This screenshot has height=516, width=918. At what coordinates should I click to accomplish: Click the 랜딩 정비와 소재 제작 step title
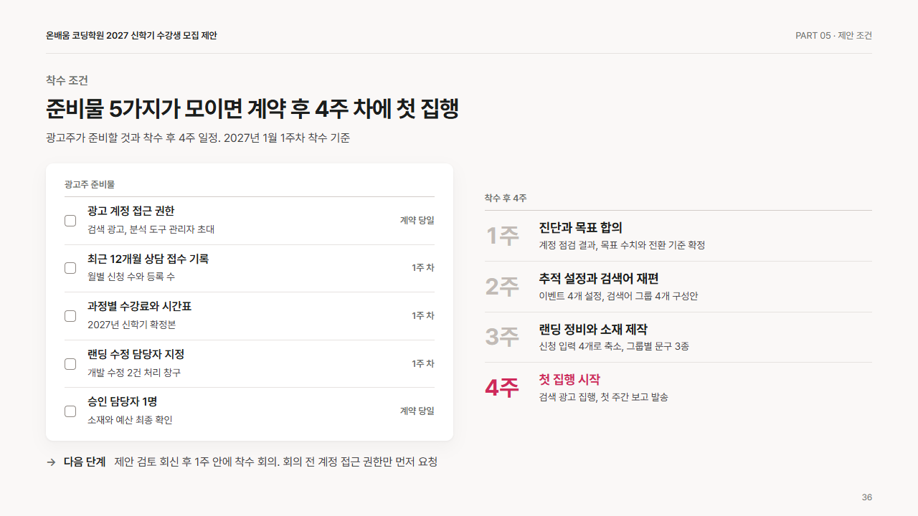[x=593, y=330]
